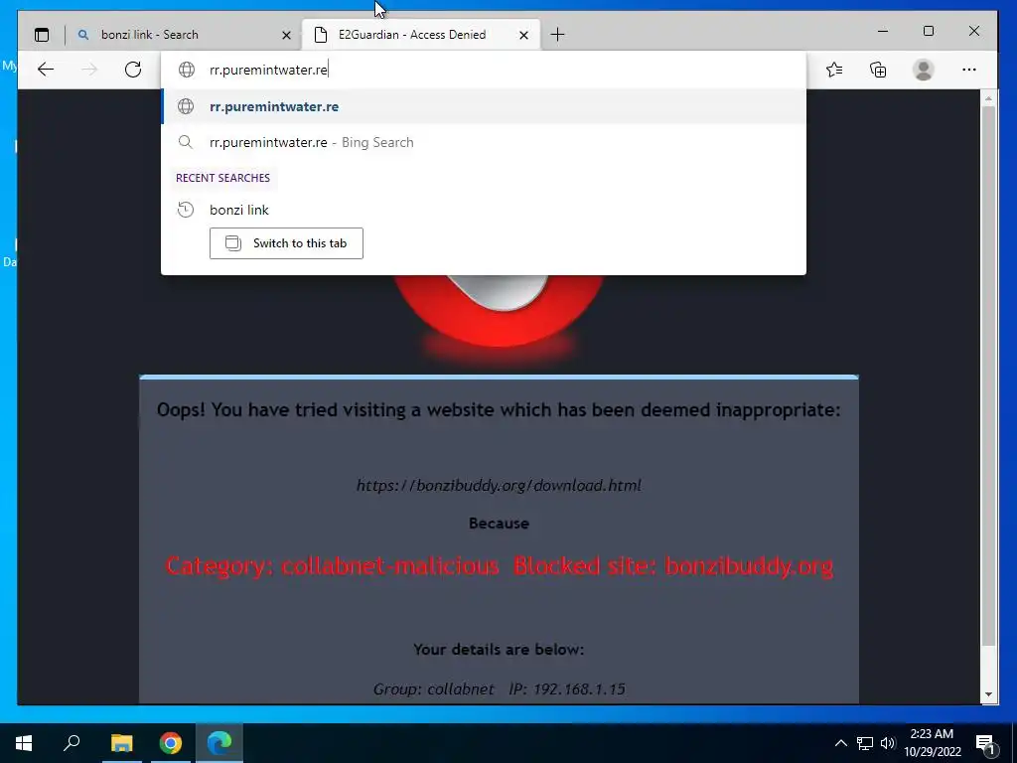1017x763 pixels.
Task: Click the 'Your details are below:' text
Action: click(x=499, y=650)
